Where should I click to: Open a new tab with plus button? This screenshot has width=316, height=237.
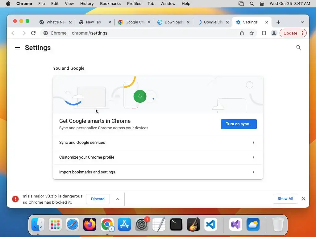[x=278, y=22]
